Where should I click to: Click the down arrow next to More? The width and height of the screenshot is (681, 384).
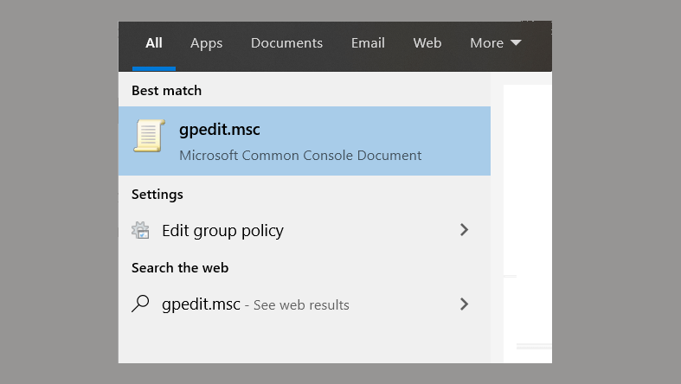pyautogui.click(x=516, y=43)
